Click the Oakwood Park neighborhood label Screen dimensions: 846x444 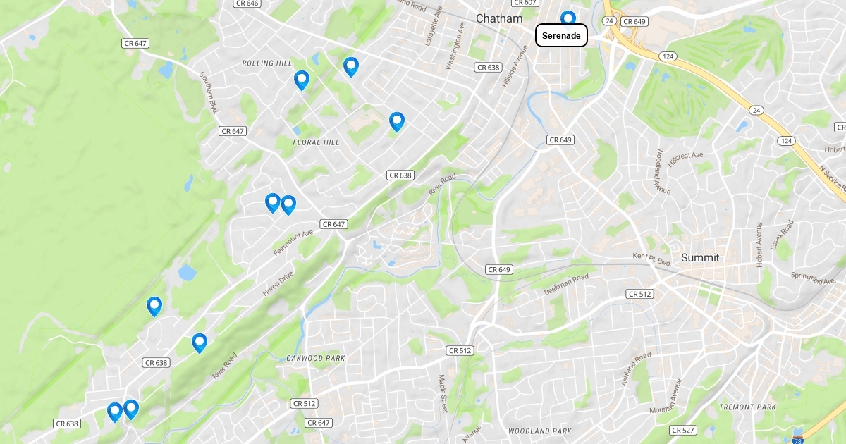pyautogui.click(x=316, y=358)
